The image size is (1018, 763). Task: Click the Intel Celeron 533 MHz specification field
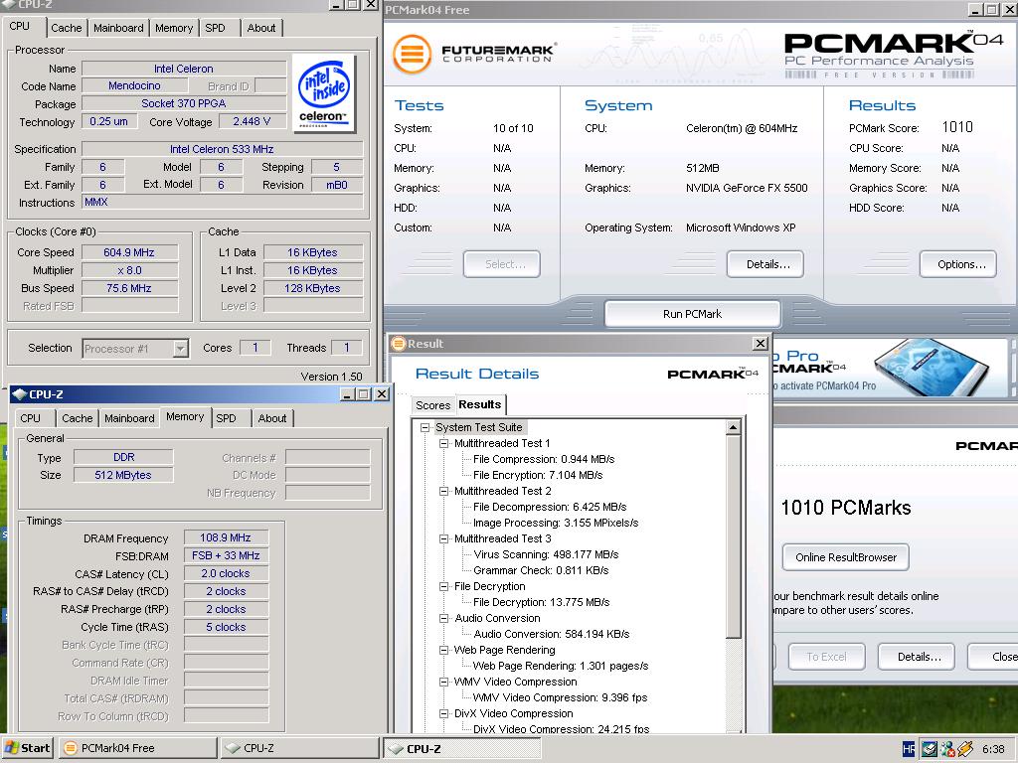[x=222, y=149]
